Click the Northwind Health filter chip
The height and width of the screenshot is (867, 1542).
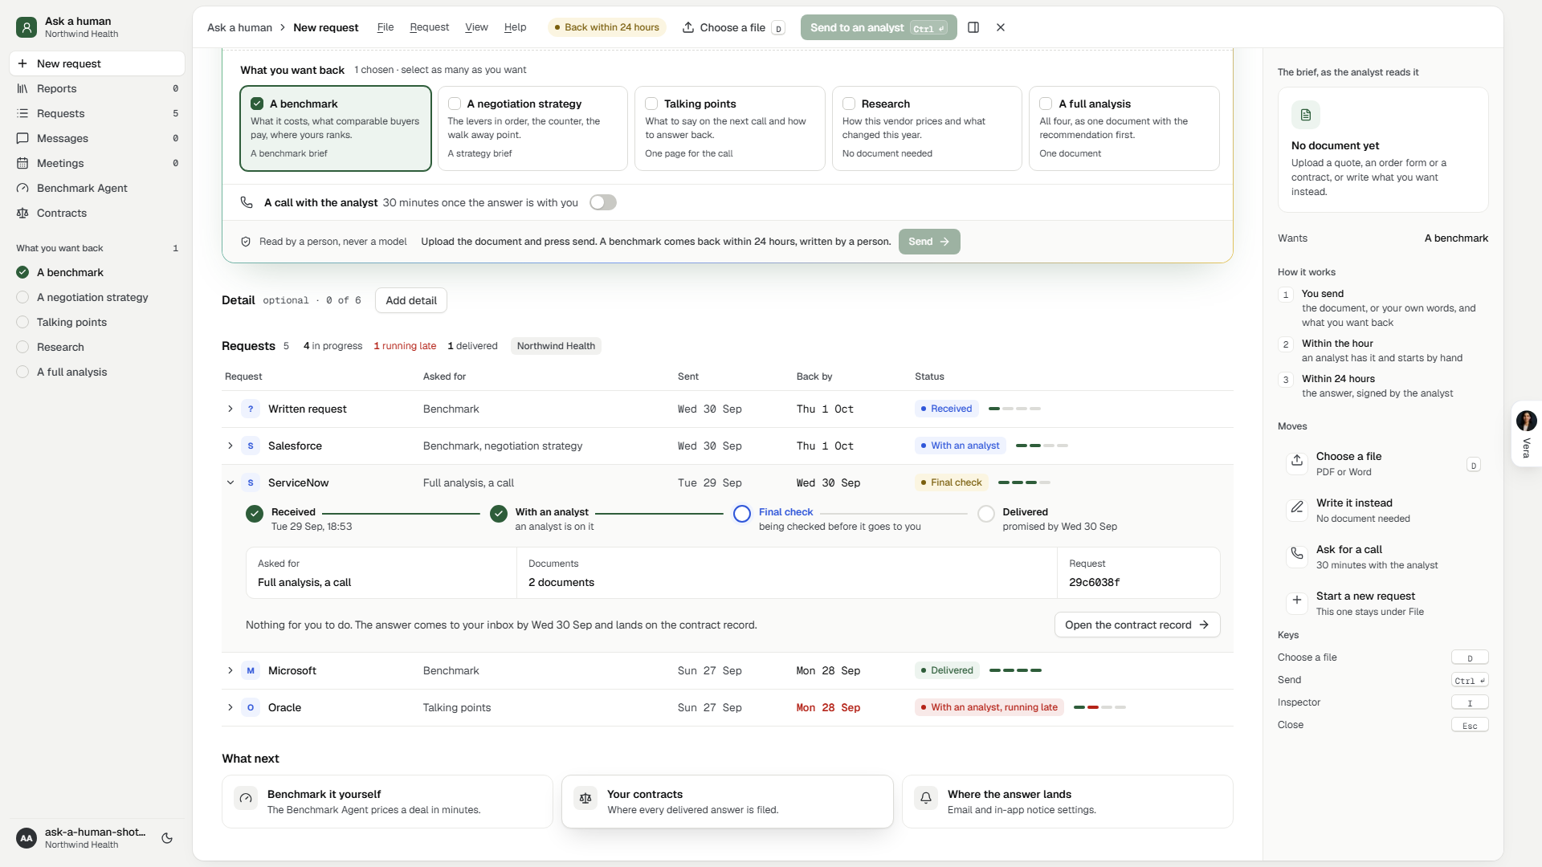(556, 346)
